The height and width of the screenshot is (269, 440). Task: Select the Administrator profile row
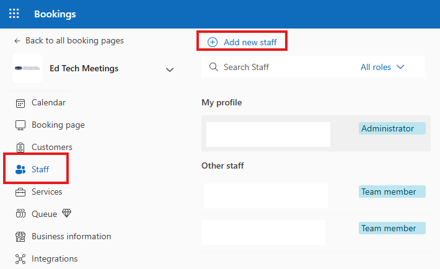(316, 133)
